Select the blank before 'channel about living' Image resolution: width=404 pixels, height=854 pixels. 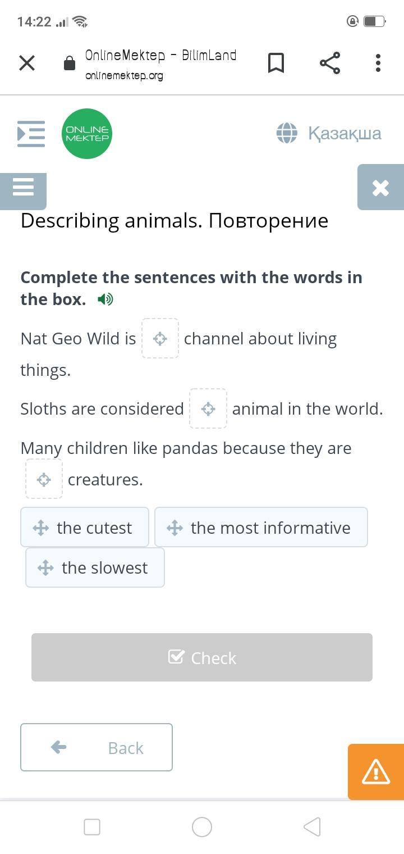click(x=160, y=338)
